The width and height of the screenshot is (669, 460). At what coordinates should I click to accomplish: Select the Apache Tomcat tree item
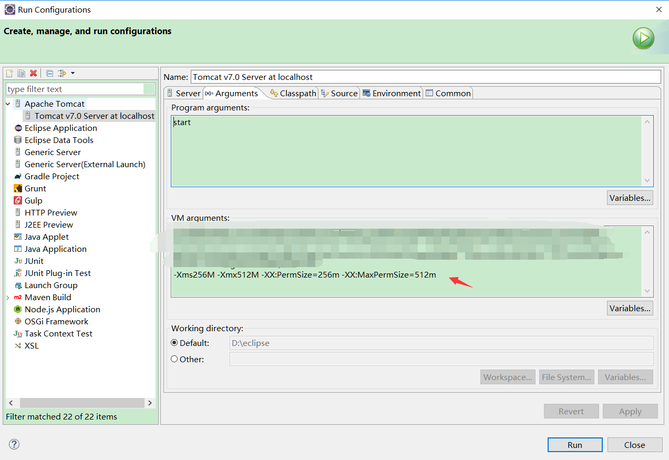[55, 104]
